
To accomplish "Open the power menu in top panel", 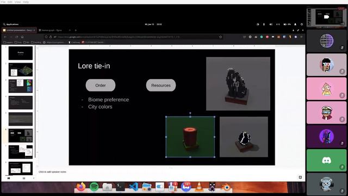I will tap(302, 24).
